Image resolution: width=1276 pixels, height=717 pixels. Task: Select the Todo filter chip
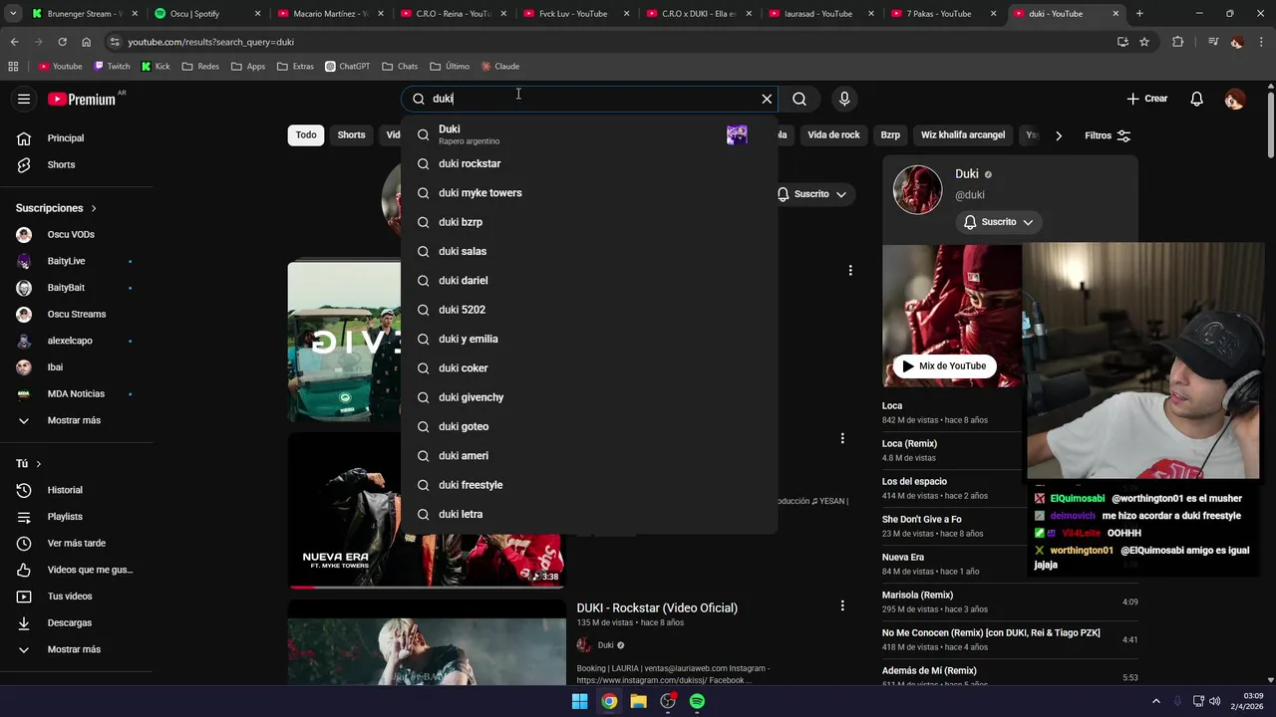(306, 135)
